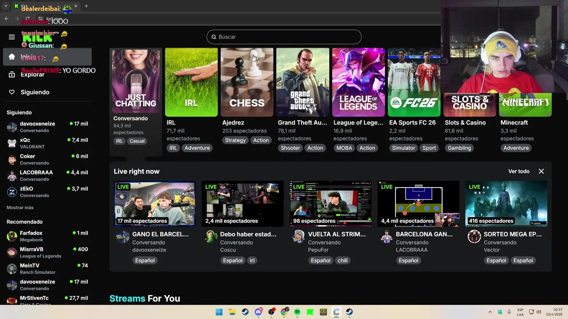Open Kick app icon in taskbar
The image size is (568, 319).
click(x=310, y=312)
